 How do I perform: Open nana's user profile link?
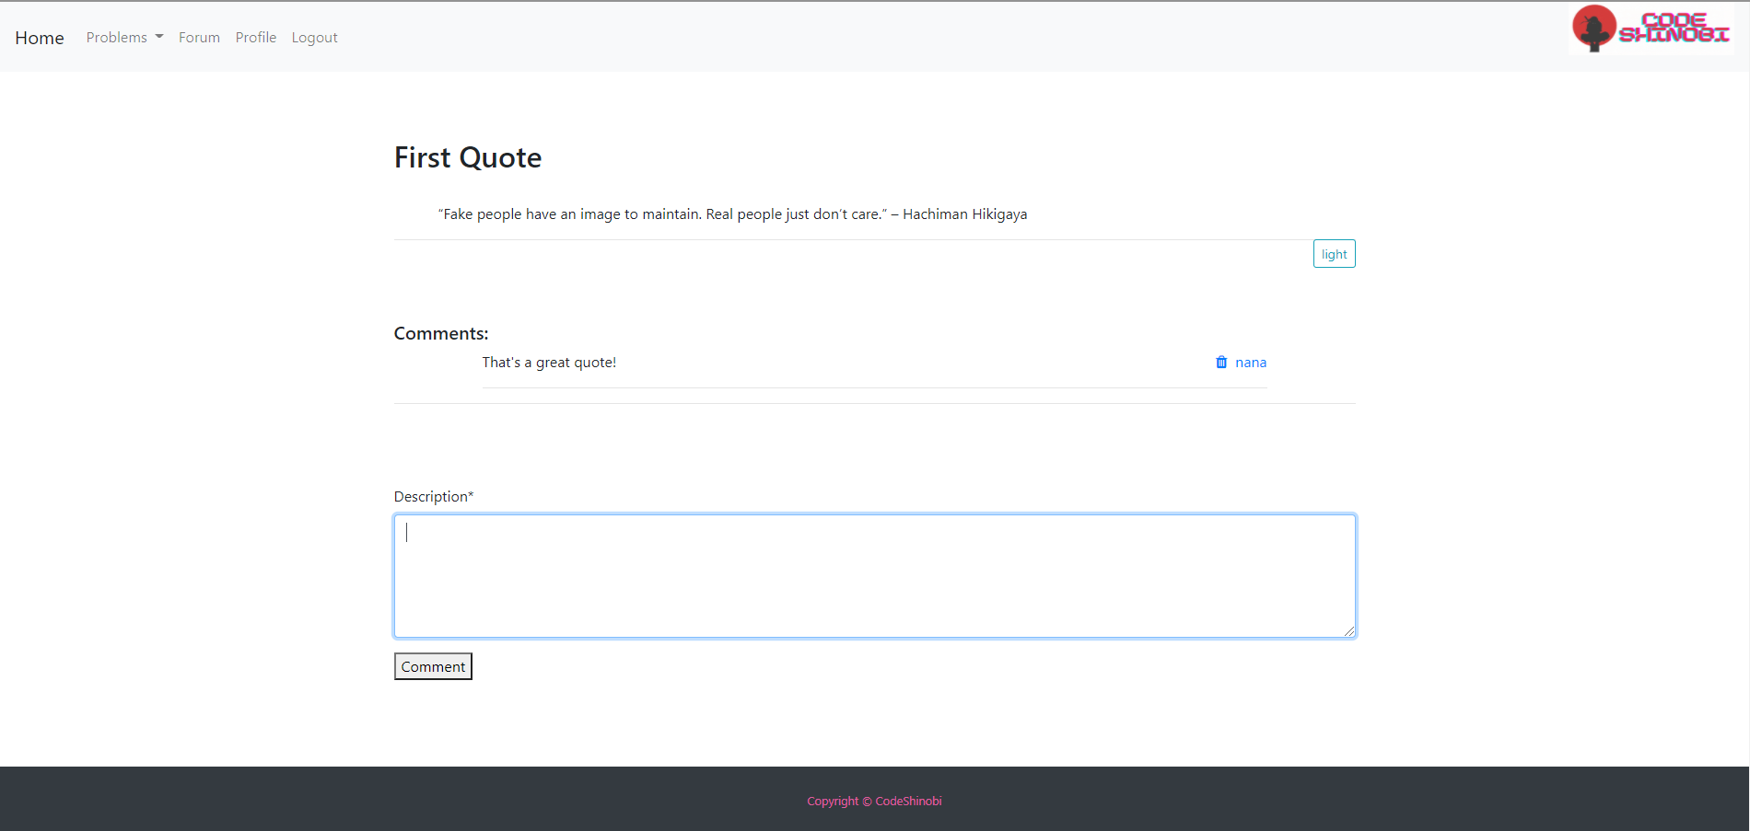1252,362
